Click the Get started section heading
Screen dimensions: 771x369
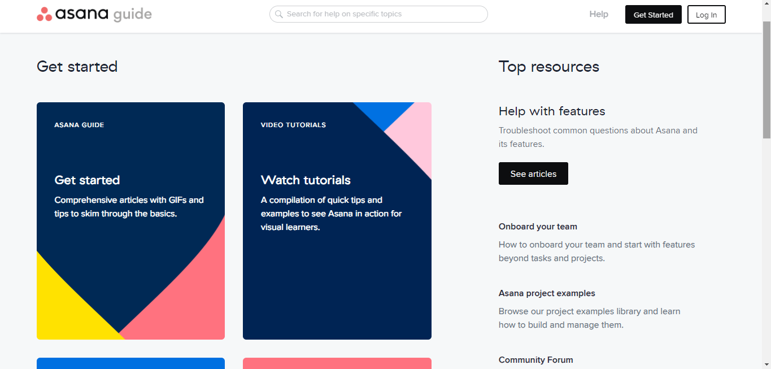[x=77, y=67]
